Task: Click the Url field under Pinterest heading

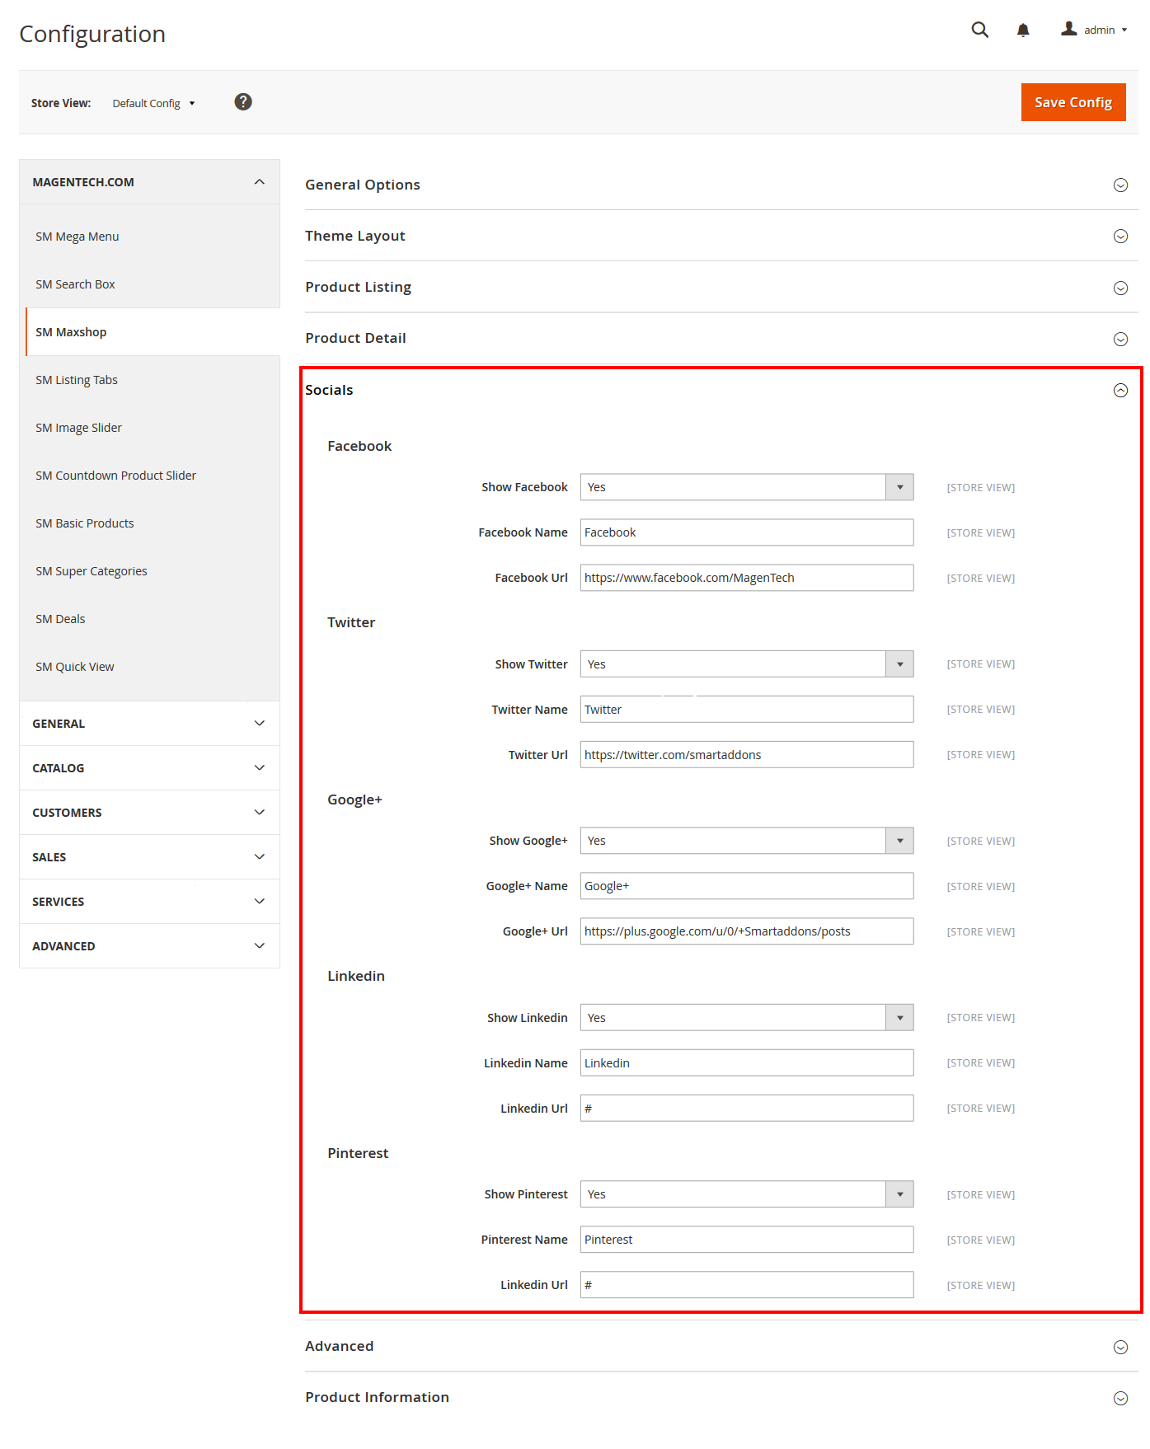Action: click(x=747, y=1285)
